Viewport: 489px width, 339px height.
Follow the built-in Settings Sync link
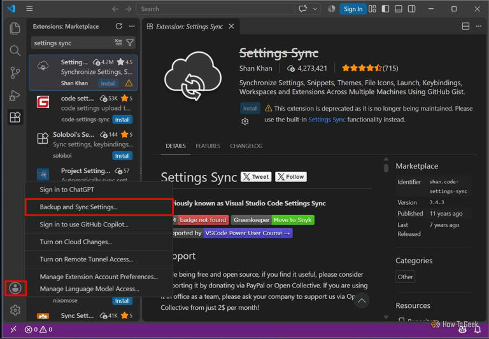[327, 120]
